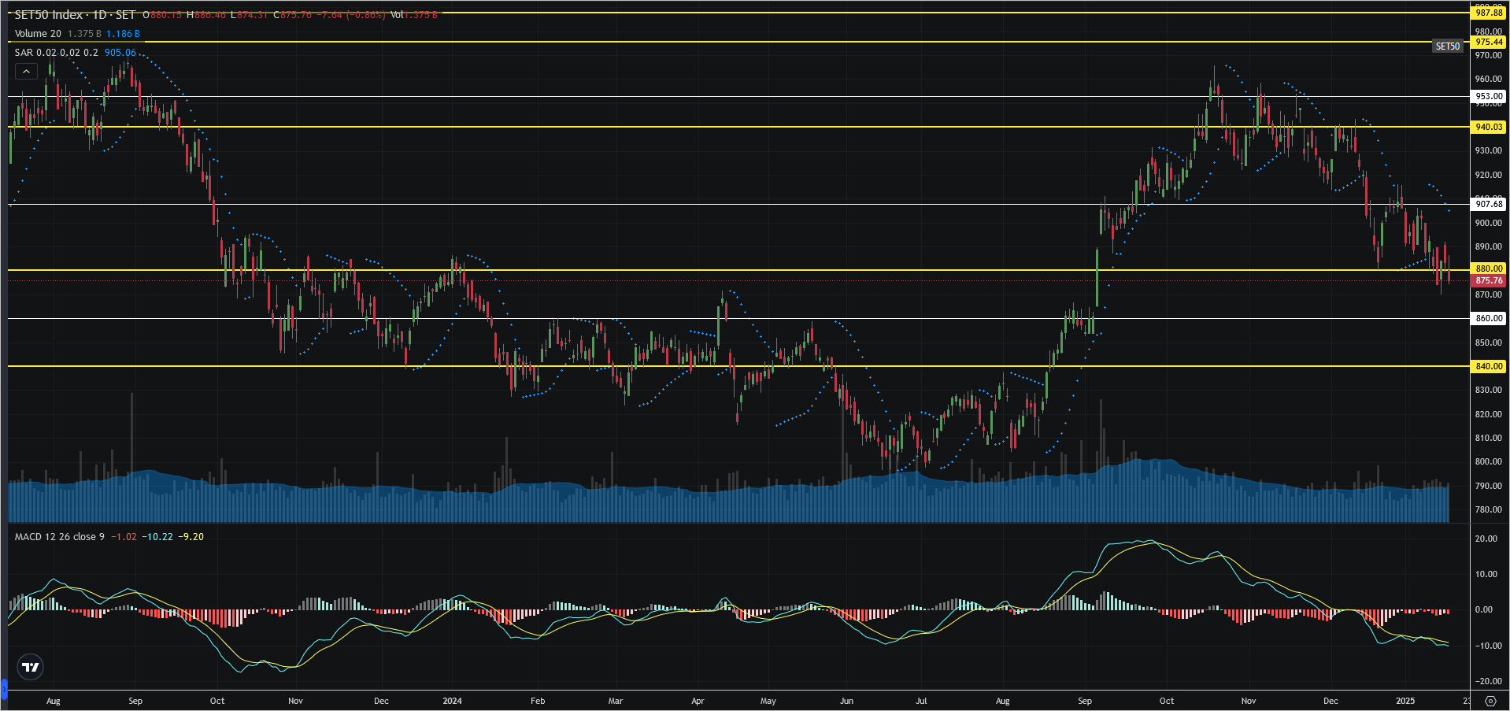Click the 880.00 yellow price label

[x=1489, y=268]
